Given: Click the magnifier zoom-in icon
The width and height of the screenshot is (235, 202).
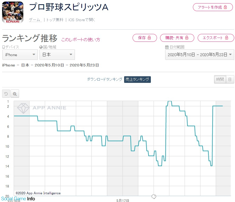Looking at the screenshot, I should (15, 94).
